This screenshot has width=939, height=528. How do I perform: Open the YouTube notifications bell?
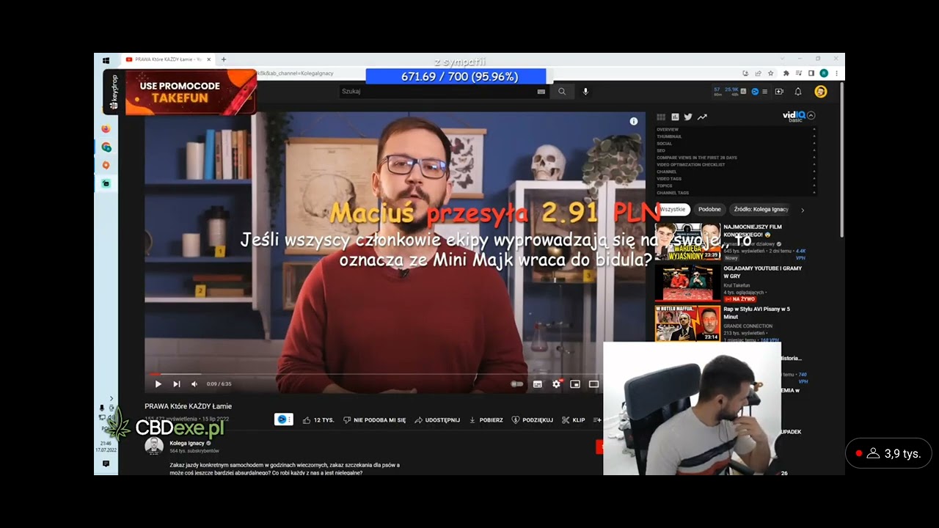pyautogui.click(x=798, y=92)
